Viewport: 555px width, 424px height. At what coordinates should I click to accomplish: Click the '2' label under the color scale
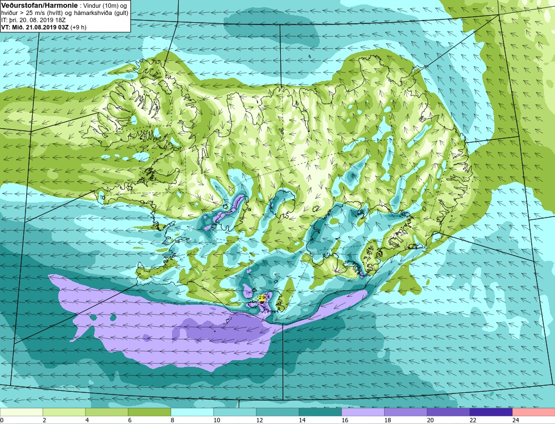click(44, 420)
